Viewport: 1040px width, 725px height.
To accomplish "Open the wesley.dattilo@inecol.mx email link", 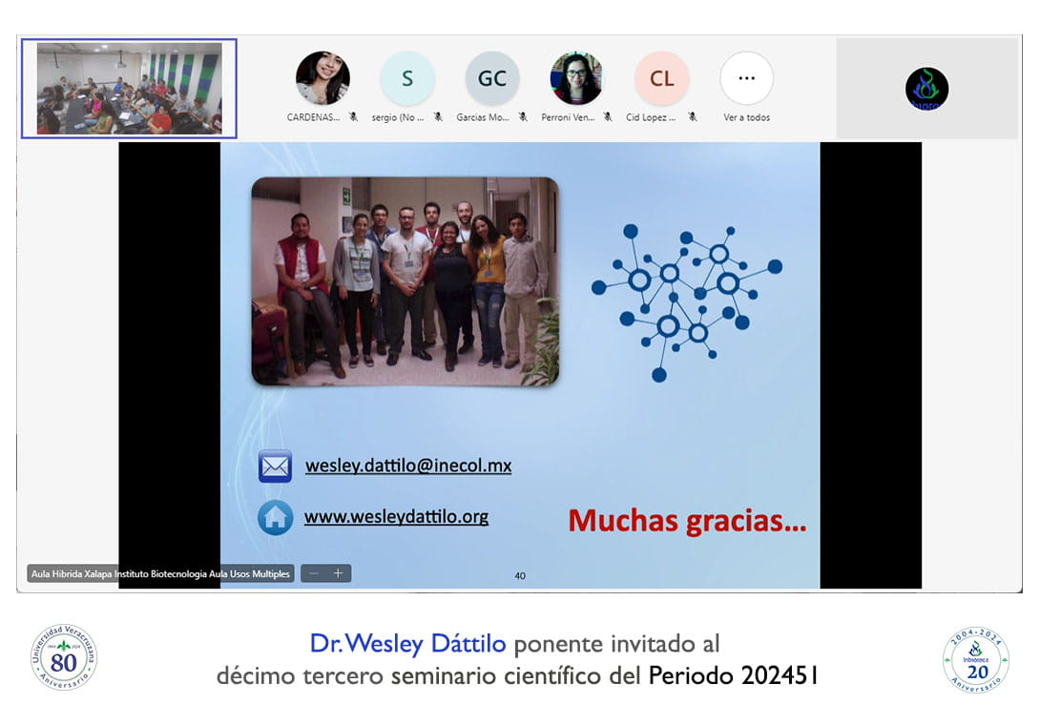I will (408, 466).
